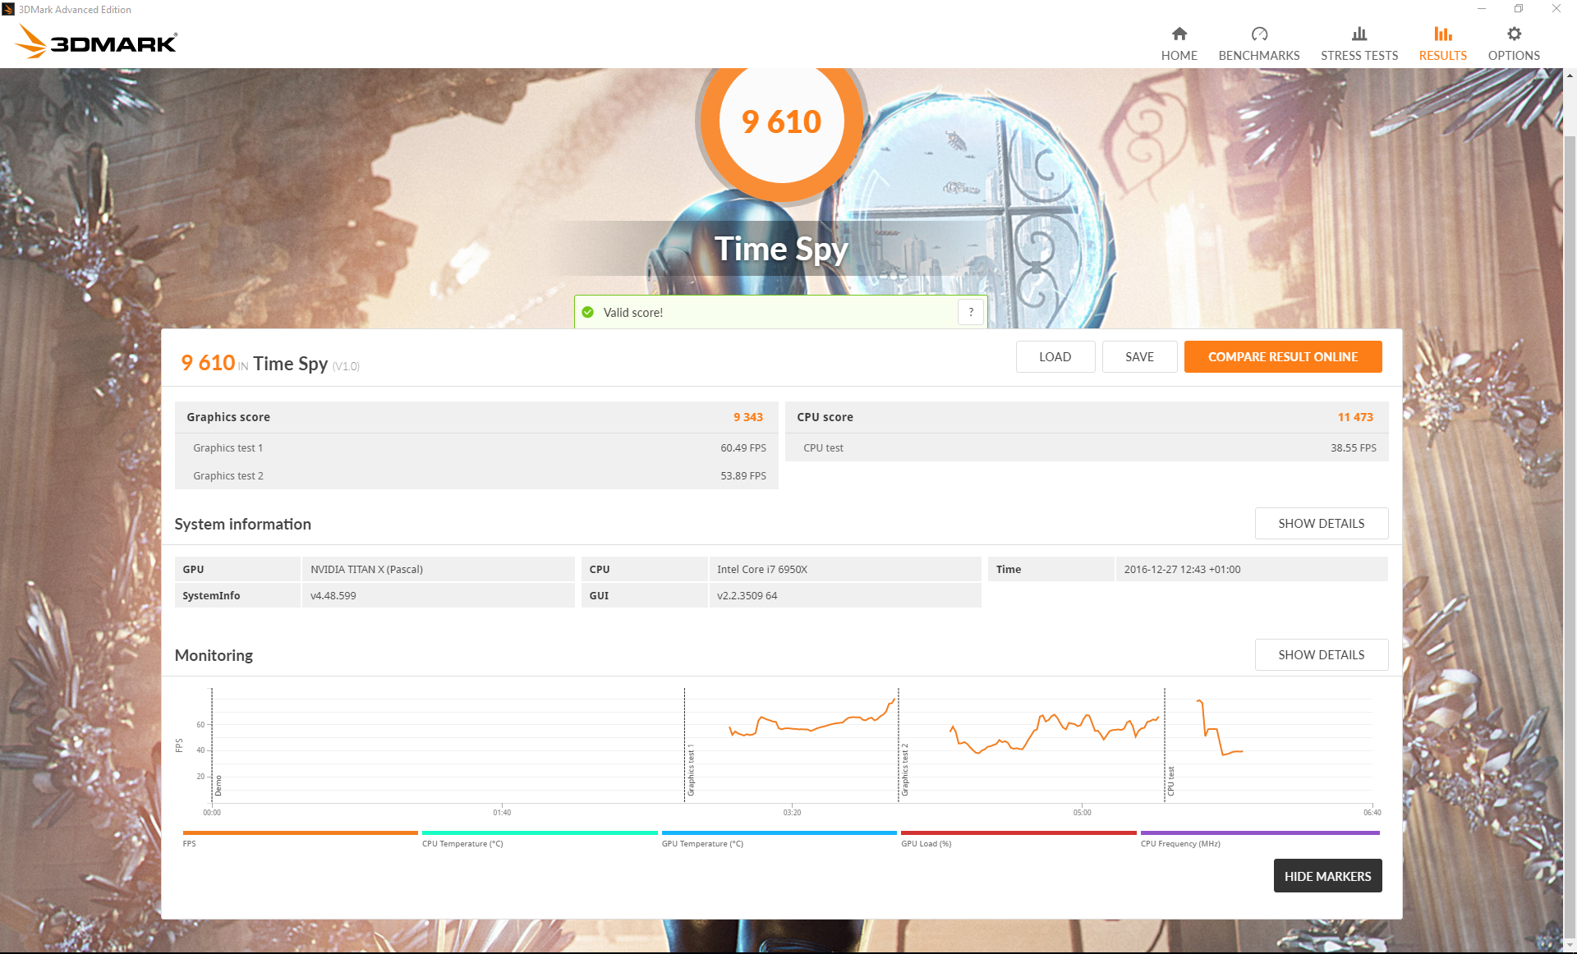Show details for Monitoring section
This screenshot has width=1577, height=954.
click(x=1321, y=654)
